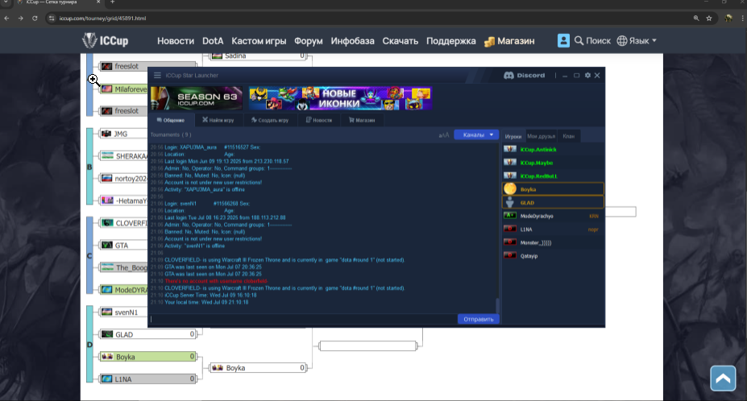Viewport: 747px width, 401px height.
Task: Click the browser address bar URL
Action: tap(102, 18)
